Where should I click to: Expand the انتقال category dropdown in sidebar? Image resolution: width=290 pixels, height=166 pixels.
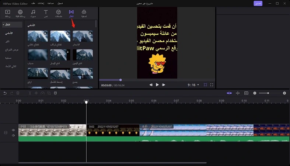tap(12, 25)
